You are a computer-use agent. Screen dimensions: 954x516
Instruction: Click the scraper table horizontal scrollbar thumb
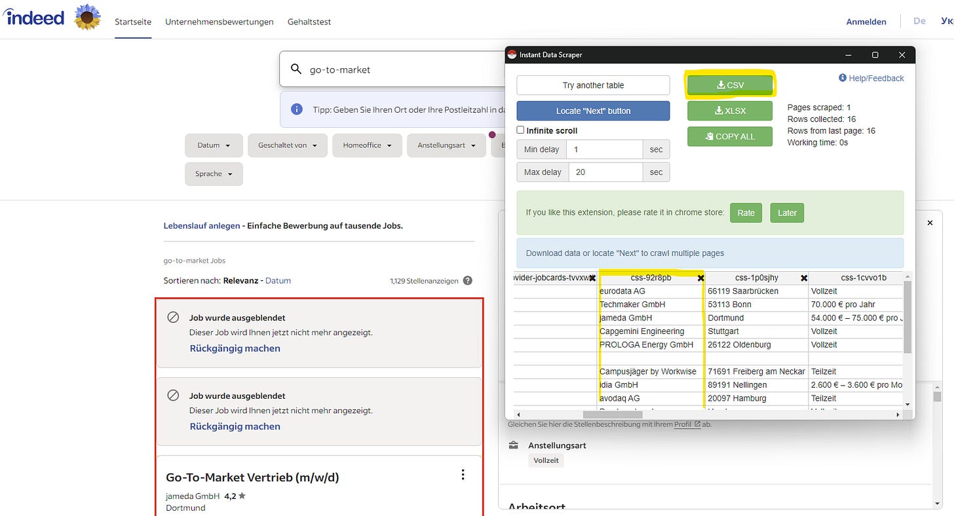613,415
